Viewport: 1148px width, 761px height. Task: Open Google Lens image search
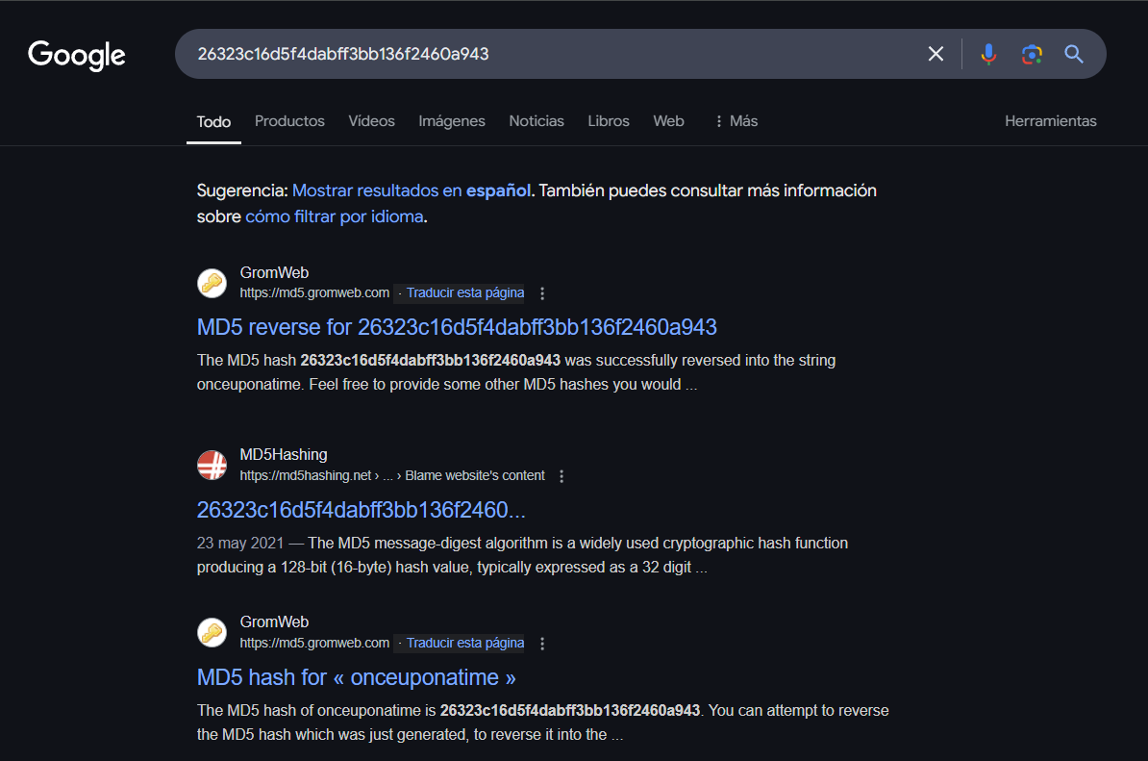[x=1032, y=54]
